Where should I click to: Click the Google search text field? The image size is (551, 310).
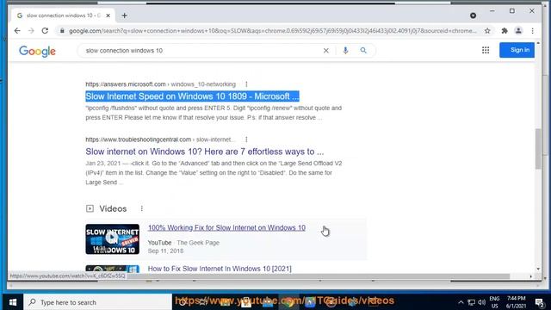[x=202, y=51]
